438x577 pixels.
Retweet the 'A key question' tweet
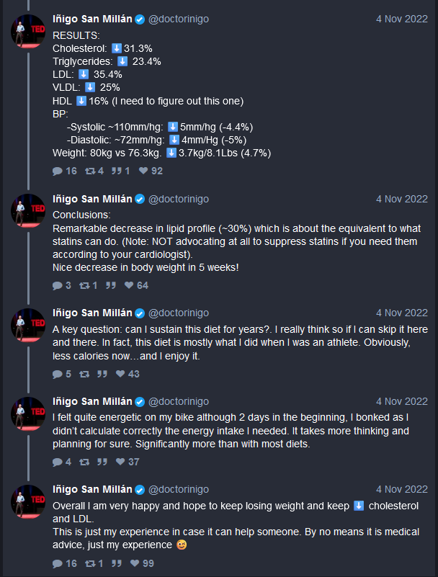[84, 375]
